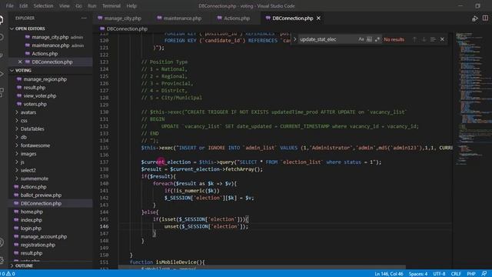Screen dimensions: 492x277
Task: Open Explorer more actions ellipsis
Action: 84,18
